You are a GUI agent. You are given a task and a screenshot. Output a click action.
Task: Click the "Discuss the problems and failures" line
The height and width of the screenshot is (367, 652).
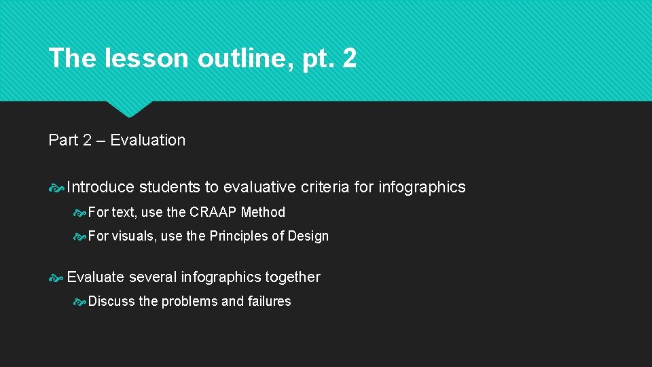(189, 301)
